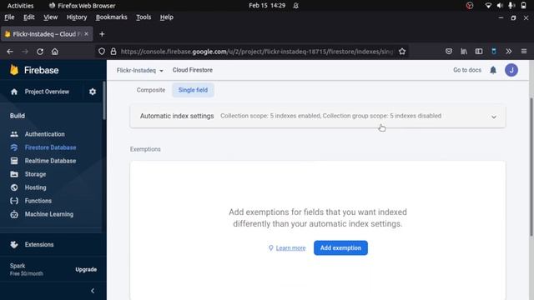This screenshot has height=300, width=534.
Task: Close the Flickr-Instadeq browser tab
Action: tap(86, 34)
